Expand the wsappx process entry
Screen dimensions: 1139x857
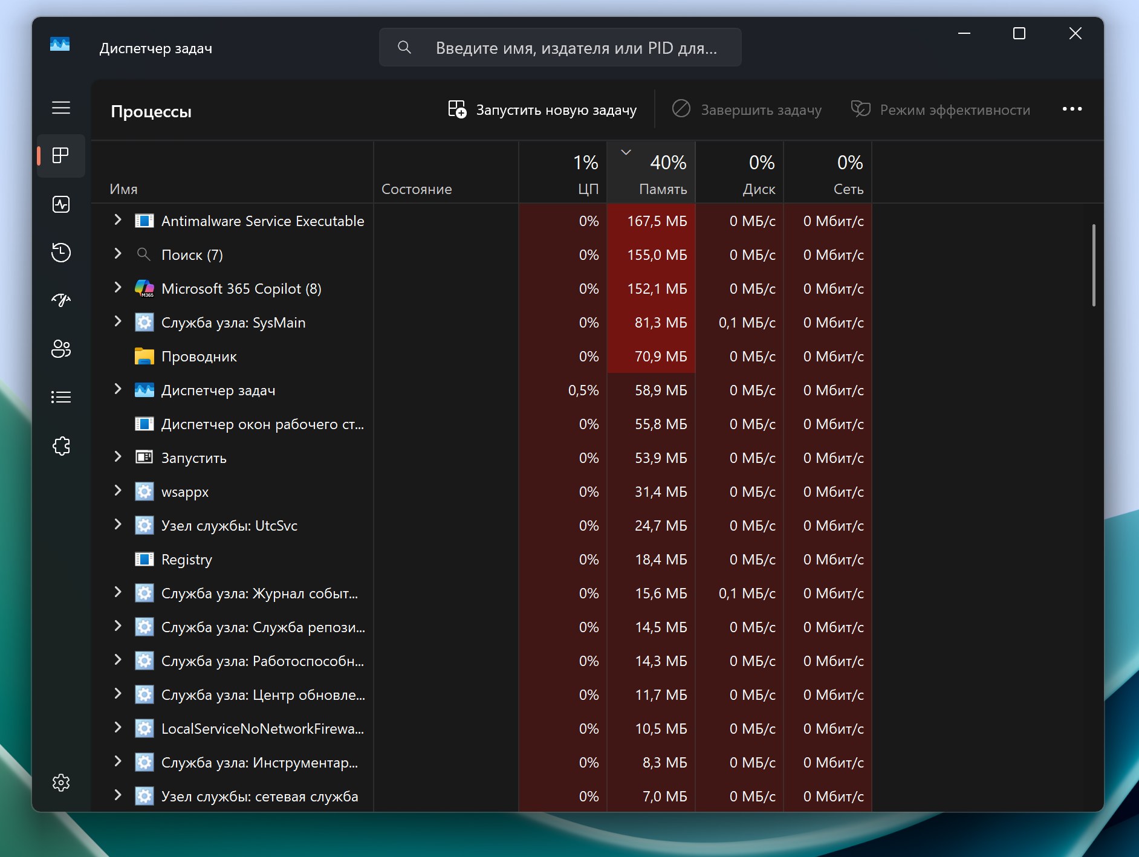click(118, 491)
